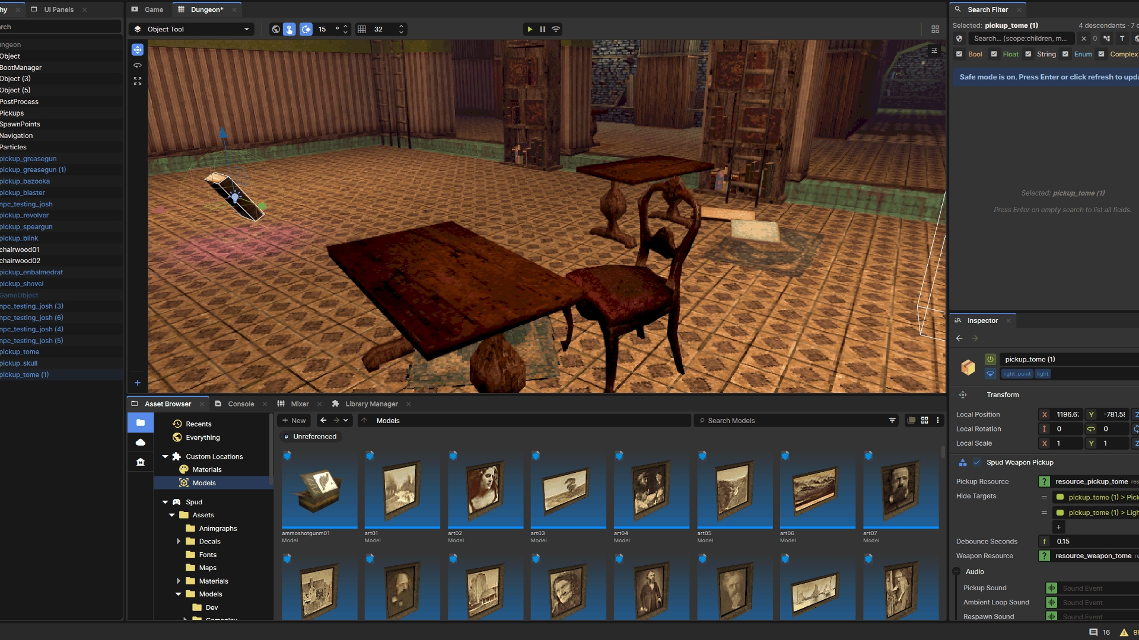Click the network wifi icon next to Pause
The image size is (1139, 640).
(x=556, y=29)
